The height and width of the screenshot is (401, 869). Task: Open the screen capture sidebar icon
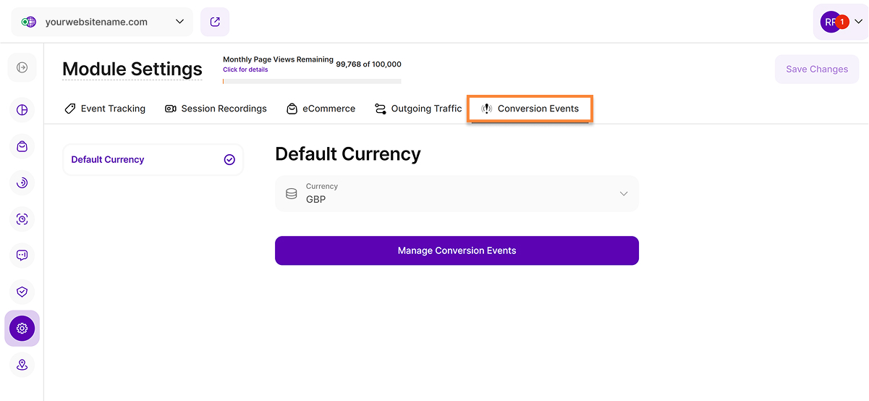click(x=22, y=219)
